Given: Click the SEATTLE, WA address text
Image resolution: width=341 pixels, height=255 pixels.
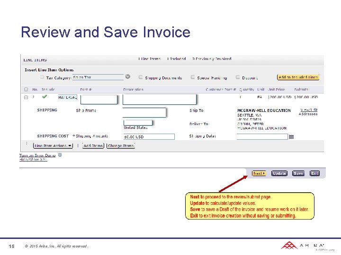Looking at the screenshot, I should pyautogui.click(x=249, y=115).
